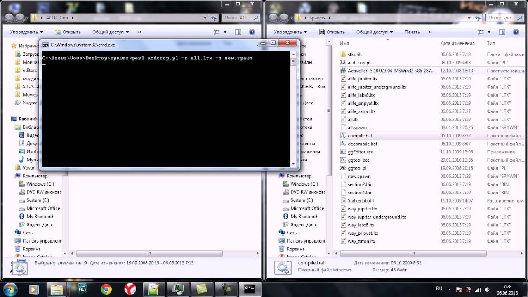Viewport: 528px width, 297px height.
Task: Sort by Имя column header
Action: point(344,43)
